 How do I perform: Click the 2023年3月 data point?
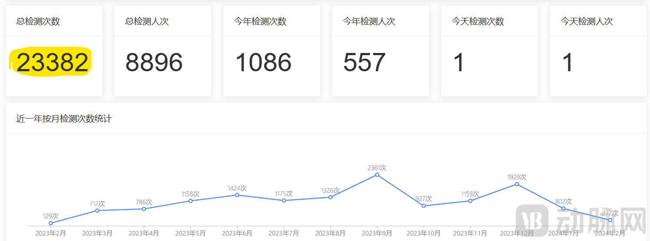coord(97,211)
